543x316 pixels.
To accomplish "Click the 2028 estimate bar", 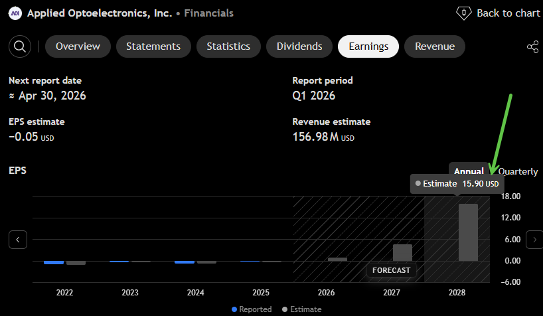I will tap(468, 232).
